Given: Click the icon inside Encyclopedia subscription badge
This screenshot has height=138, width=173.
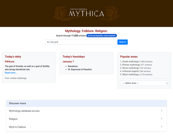Looking at the screenshot, I should tap(88, 36).
